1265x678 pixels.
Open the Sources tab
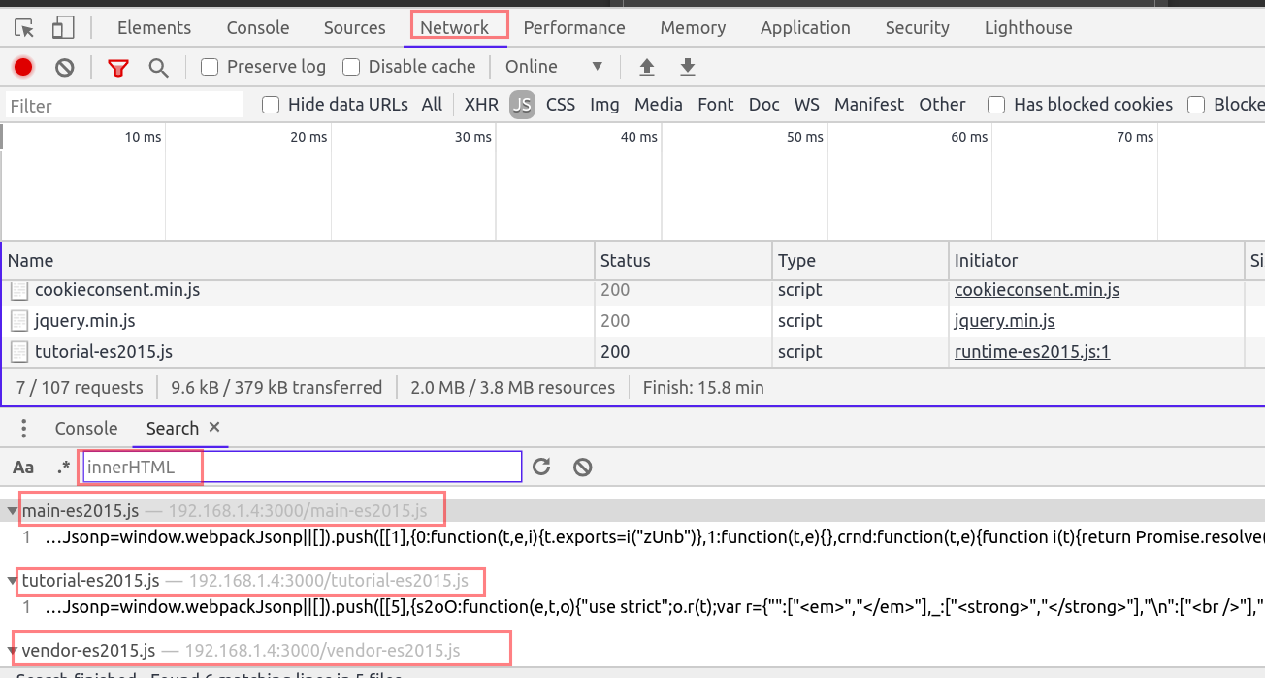(x=355, y=27)
